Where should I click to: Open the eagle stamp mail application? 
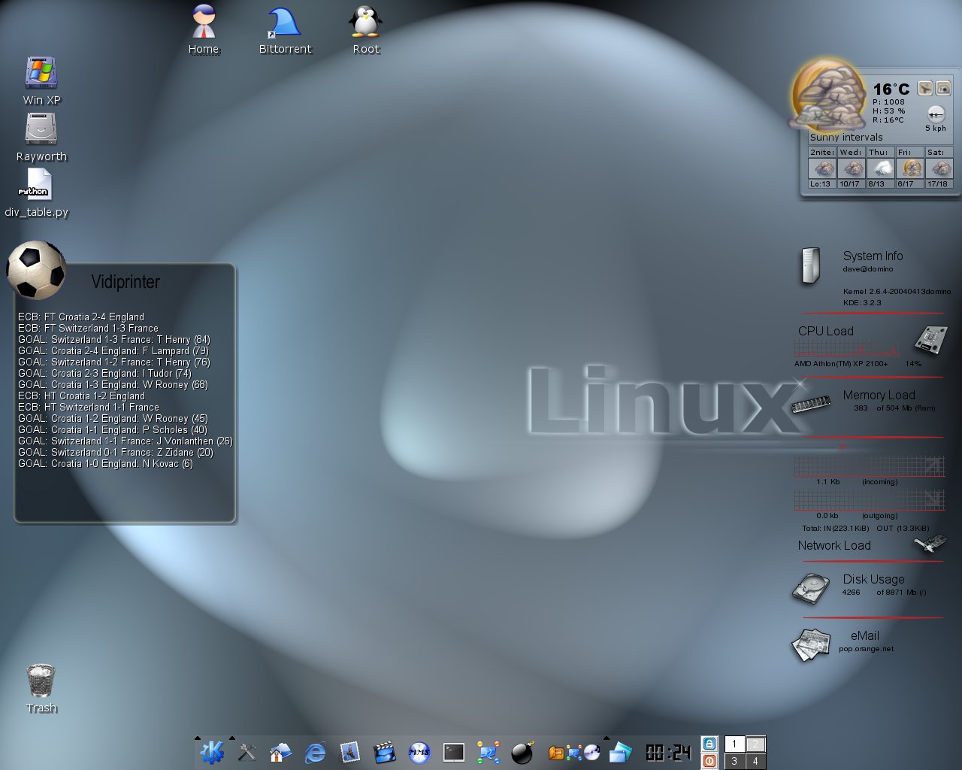[x=349, y=752]
